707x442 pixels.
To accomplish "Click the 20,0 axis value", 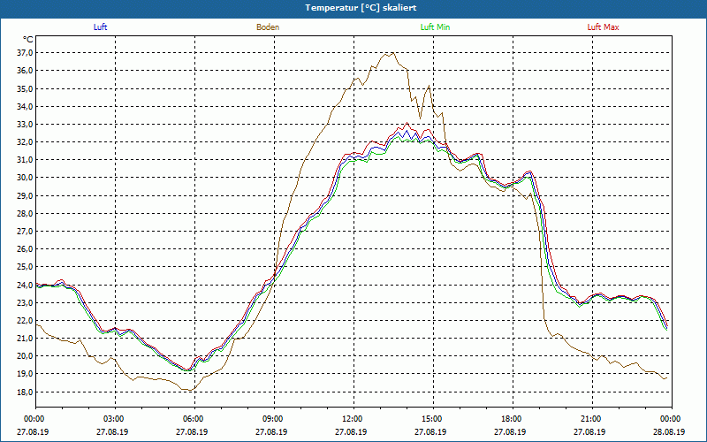I will point(25,356).
